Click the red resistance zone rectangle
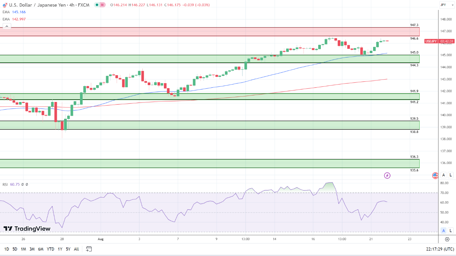Viewport: 456px width, 256px height. (209, 32)
